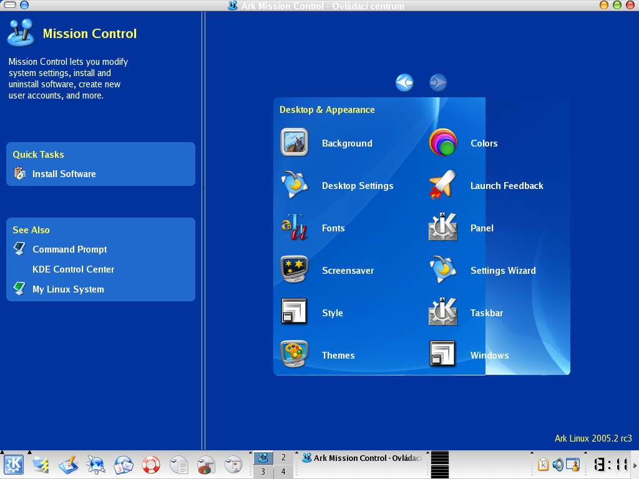The height and width of the screenshot is (479, 639).
Task: Click the panel hide arrow beside the clock
Action: [635, 465]
